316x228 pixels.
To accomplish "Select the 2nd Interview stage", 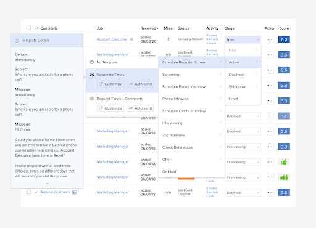I will 191,135.
